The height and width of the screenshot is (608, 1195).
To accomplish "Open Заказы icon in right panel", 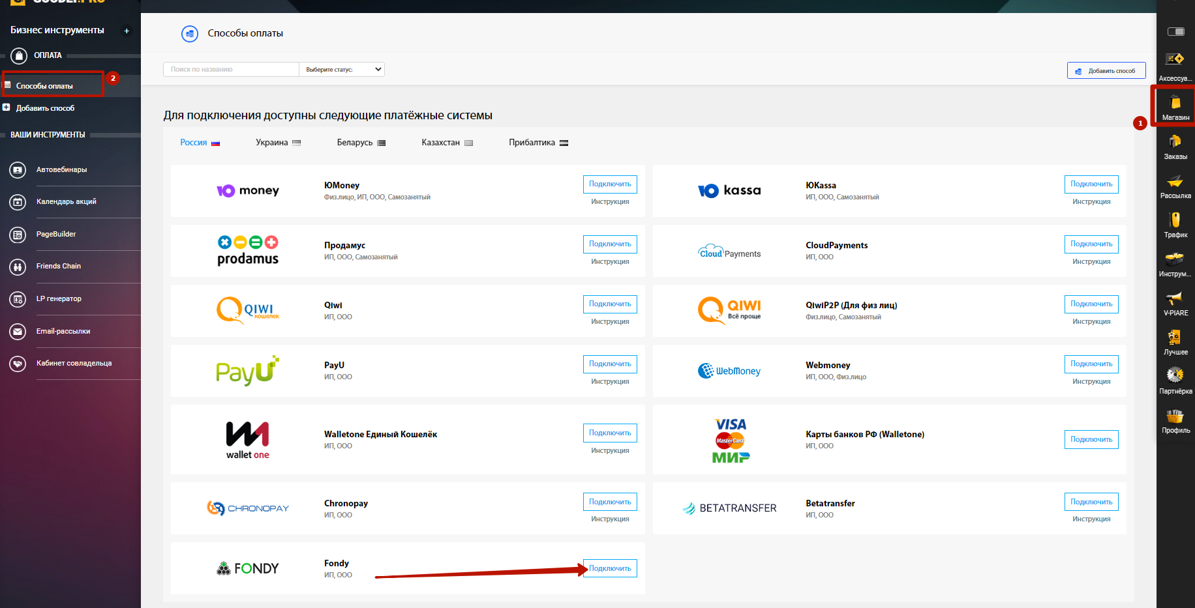I will pyautogui.click(x=1175, y=141).
